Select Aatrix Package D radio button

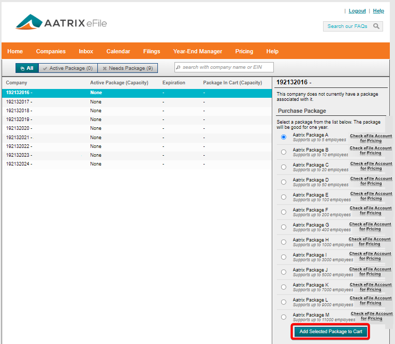click(x=284, y=182)
